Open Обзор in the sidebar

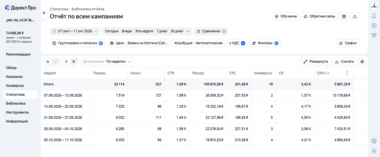tap(11, 68)
